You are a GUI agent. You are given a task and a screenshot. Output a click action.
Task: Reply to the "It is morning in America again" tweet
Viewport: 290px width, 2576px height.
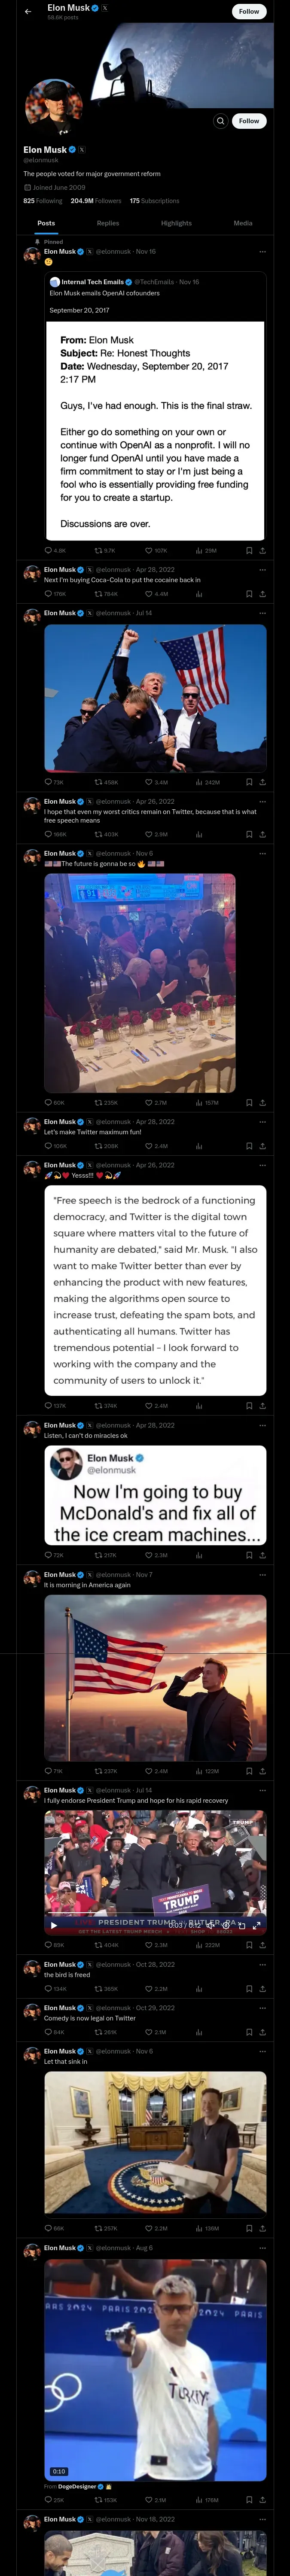[x=48, y=1771]
